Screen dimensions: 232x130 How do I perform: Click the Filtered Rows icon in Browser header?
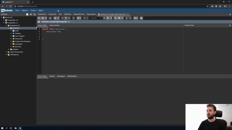point(35,14)
